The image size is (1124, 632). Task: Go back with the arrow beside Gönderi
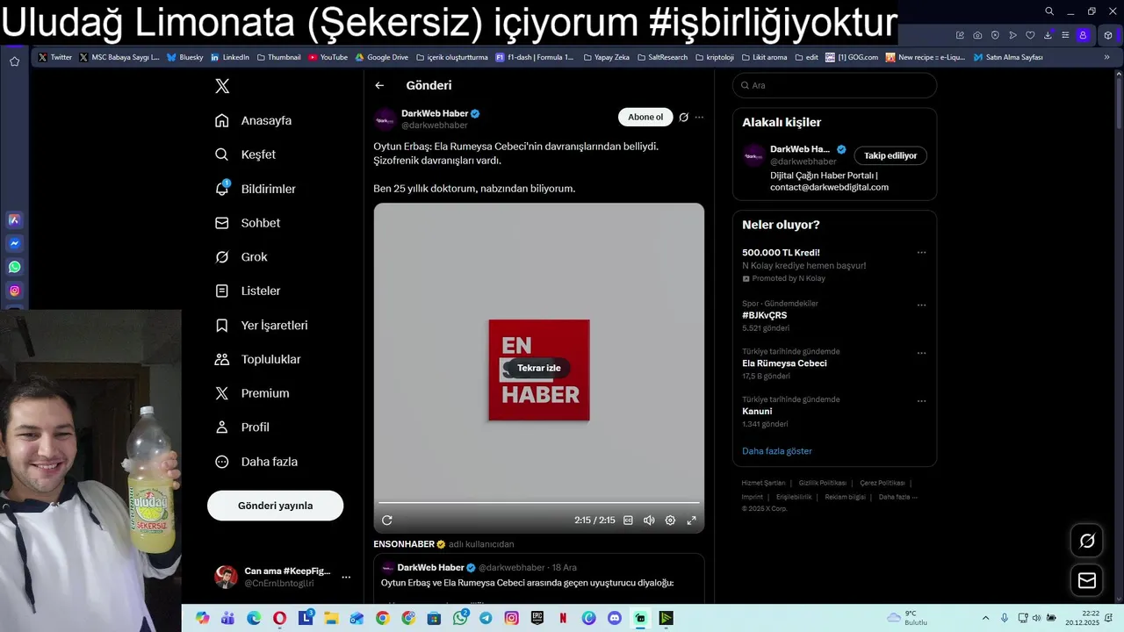point(379,85)
